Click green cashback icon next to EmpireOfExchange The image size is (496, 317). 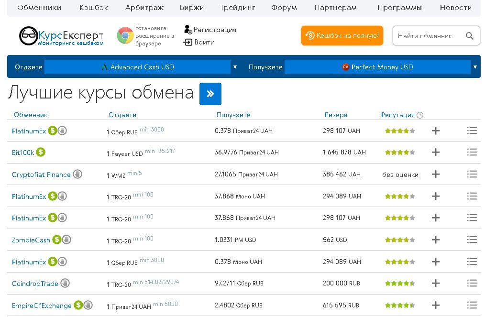(78, 305)
